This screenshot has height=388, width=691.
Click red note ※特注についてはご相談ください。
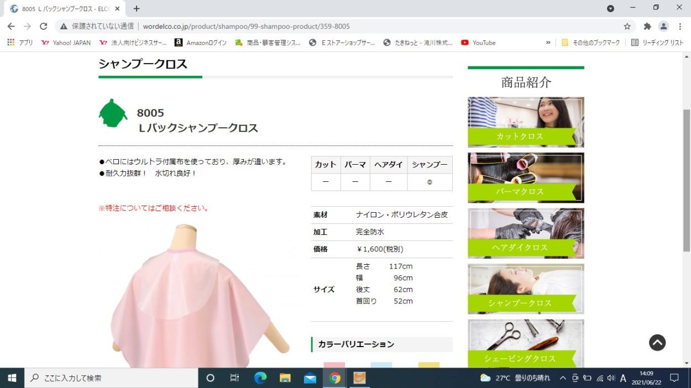point(154,208)
